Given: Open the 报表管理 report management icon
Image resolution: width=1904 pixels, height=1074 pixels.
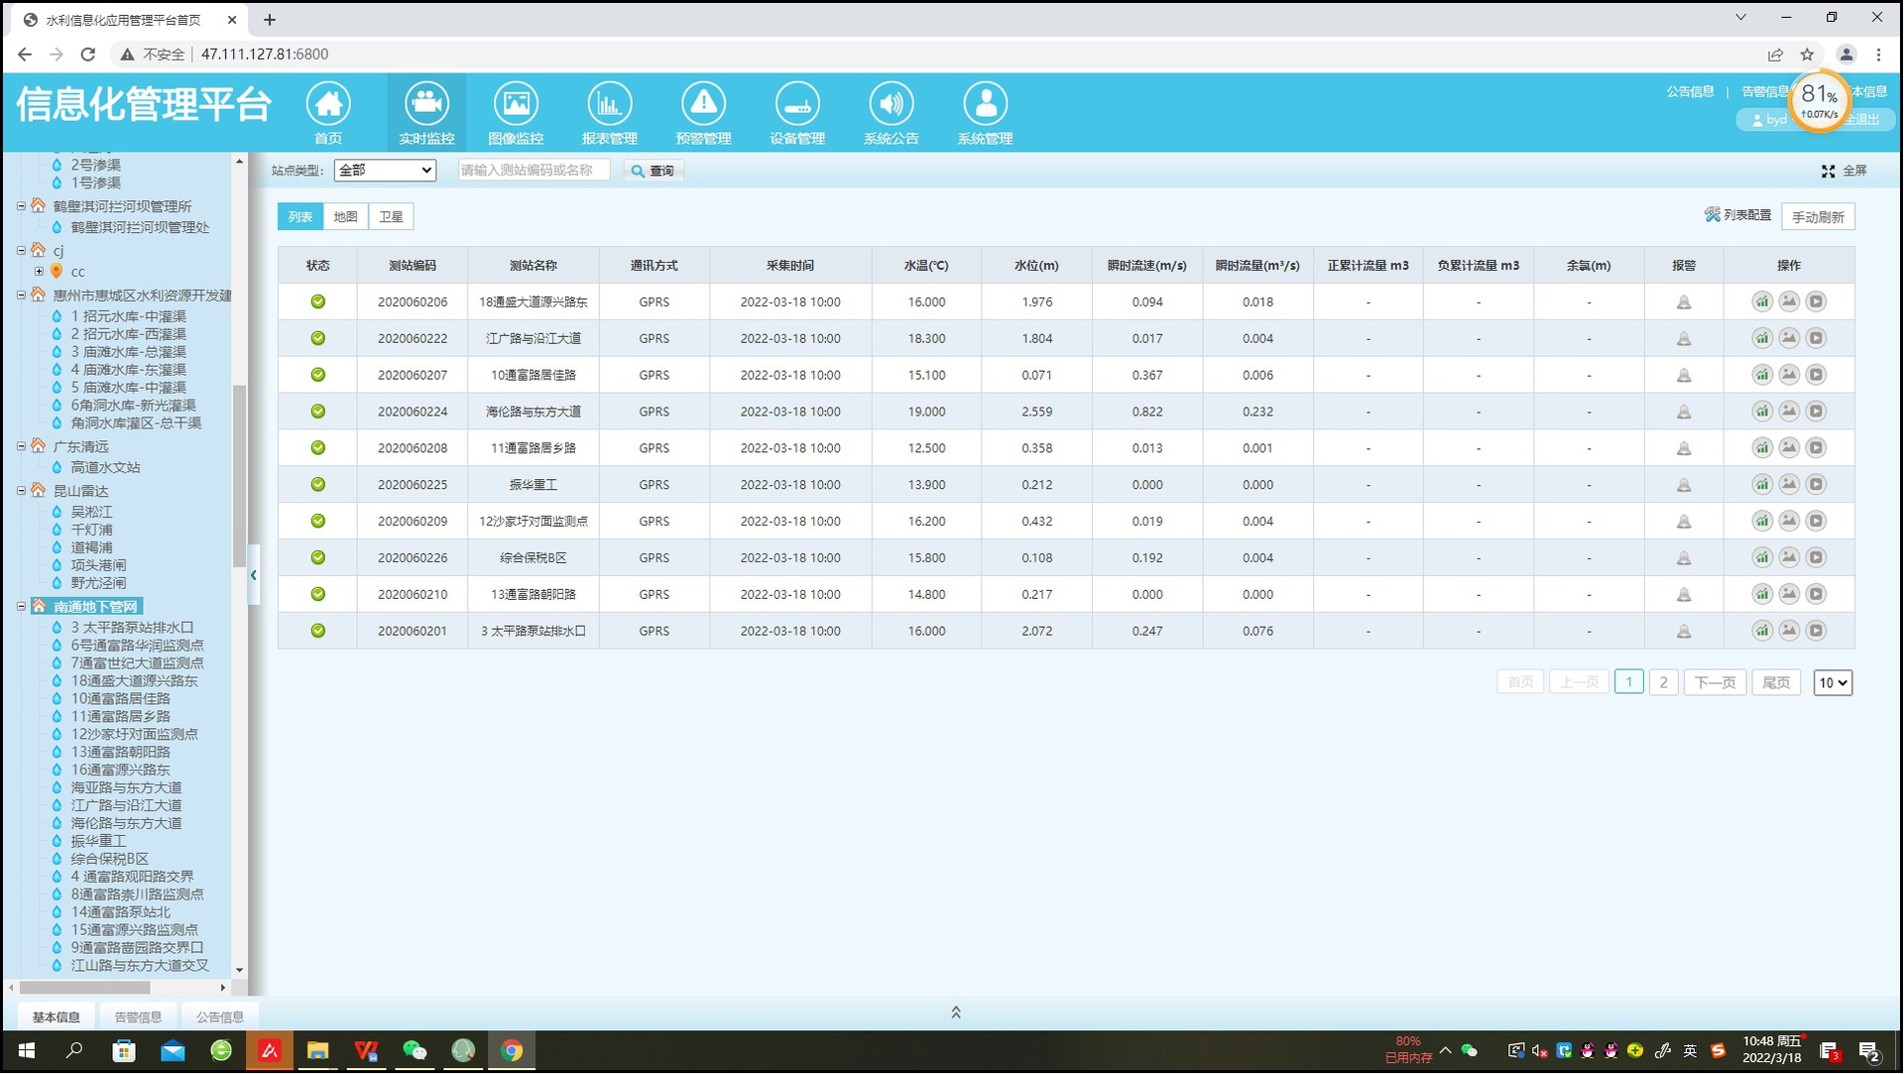Looking at the screenshot, I should 609,104.
